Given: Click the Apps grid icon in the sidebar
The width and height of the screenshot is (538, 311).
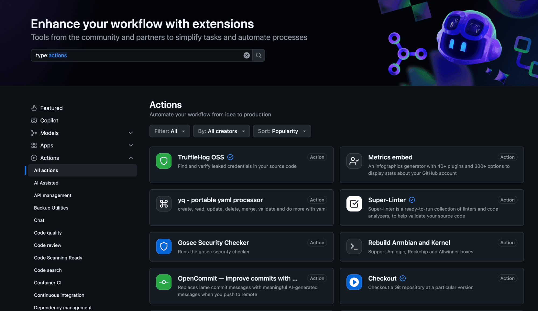Looking at the screenshot, I should tap(34, 146).
